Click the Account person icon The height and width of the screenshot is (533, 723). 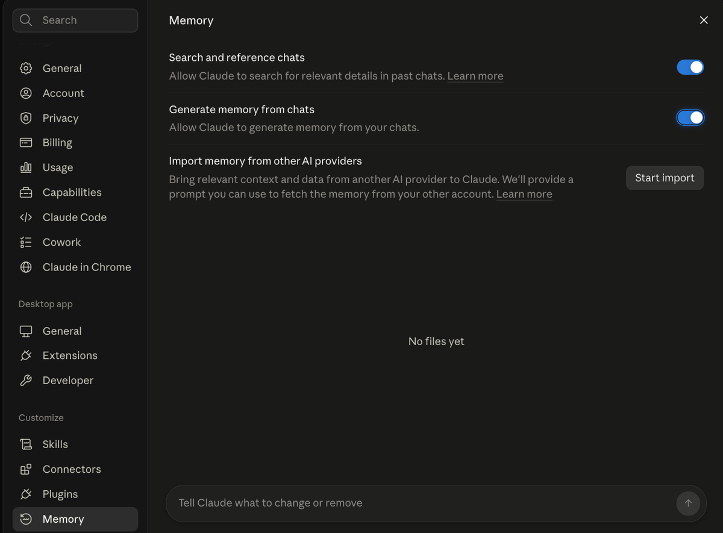click(x=26, y=93)
